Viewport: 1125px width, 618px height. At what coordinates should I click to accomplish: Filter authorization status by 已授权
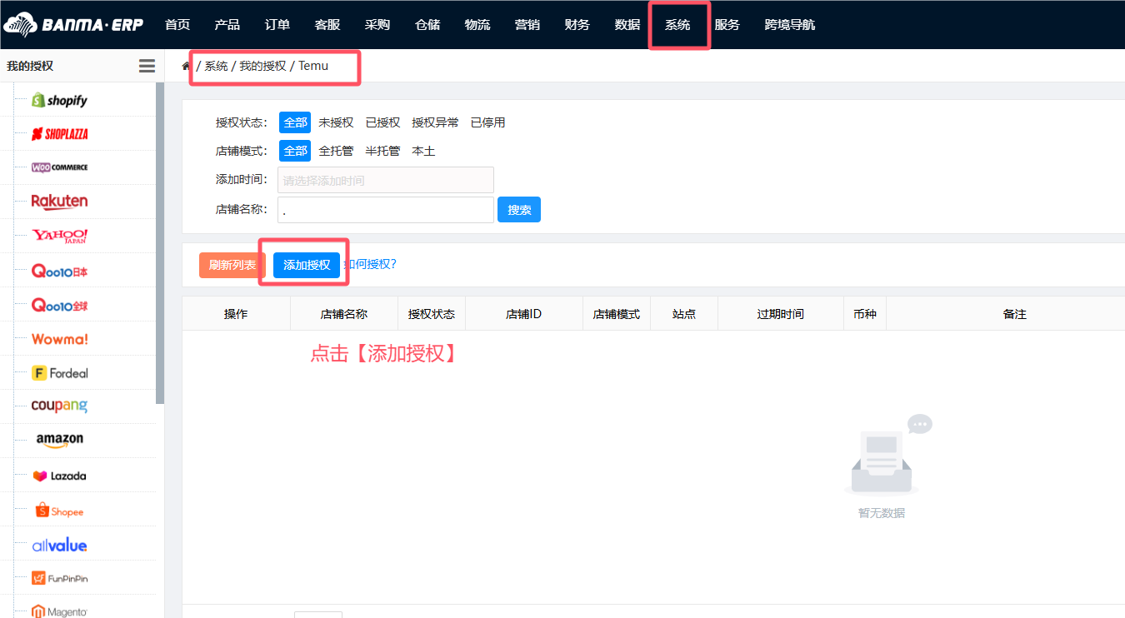[382, 122]
